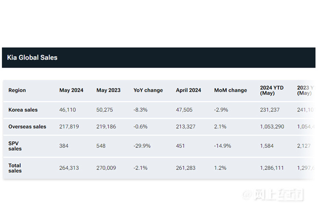Image resolution: width=318 pixels, height=212 pixels.
Task: Click Overseas MoM change 2.1%
Action: pyautogui.click(x=220, y=127)
